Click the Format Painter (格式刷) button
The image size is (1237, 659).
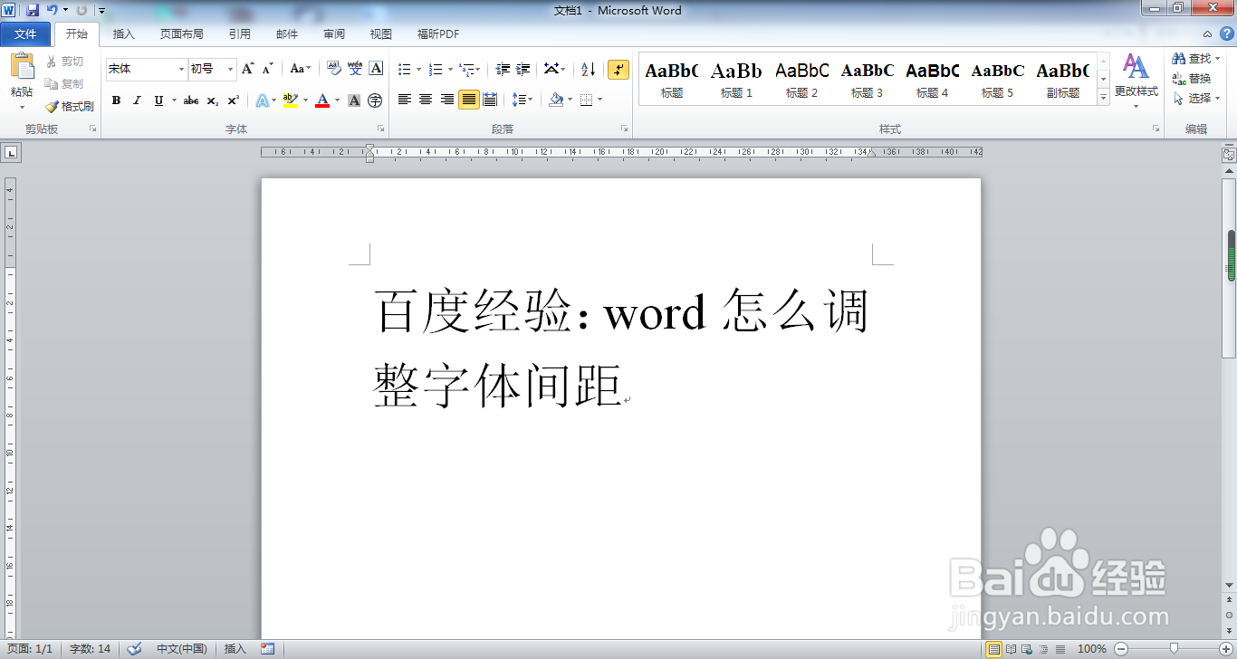click(x=69, y=106)
